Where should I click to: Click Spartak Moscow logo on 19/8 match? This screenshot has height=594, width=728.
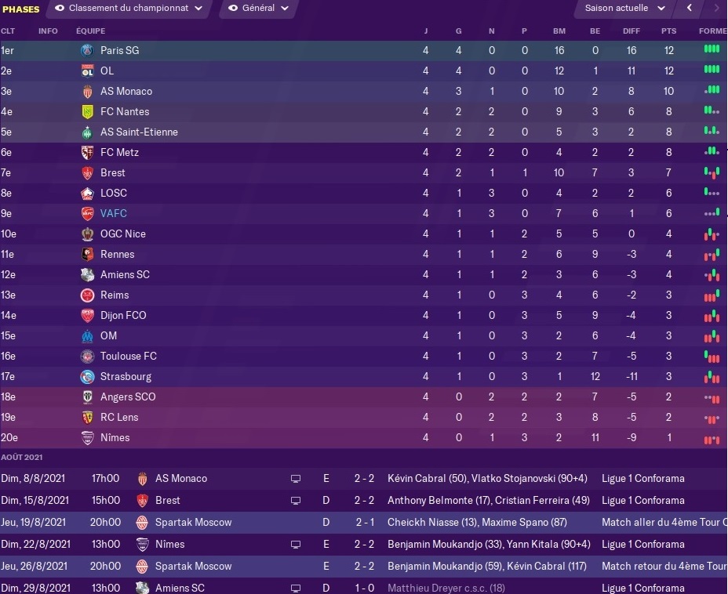click(x=142, y=523)
